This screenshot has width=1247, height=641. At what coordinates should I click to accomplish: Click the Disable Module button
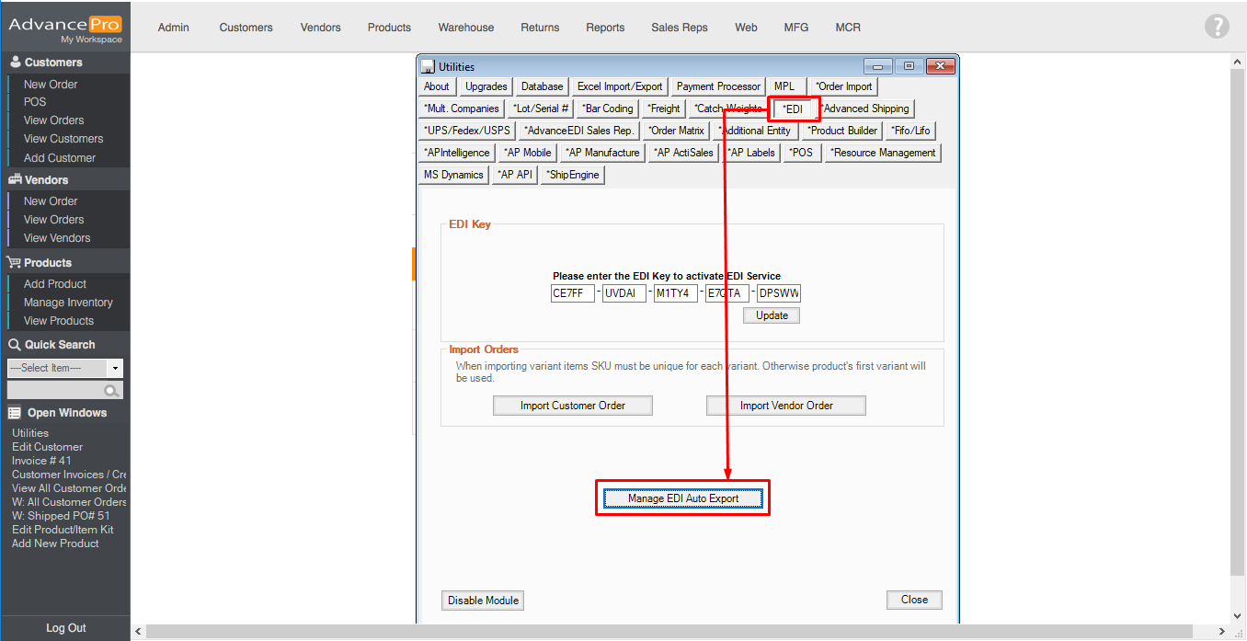[483, 601]
